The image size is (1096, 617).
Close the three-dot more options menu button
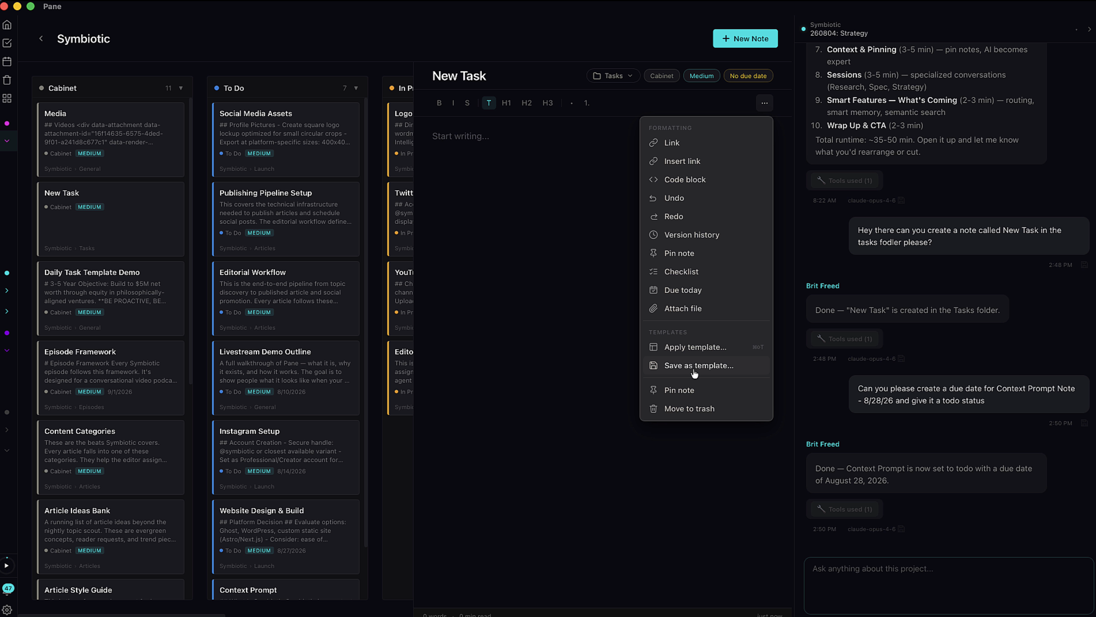point(765,103)
